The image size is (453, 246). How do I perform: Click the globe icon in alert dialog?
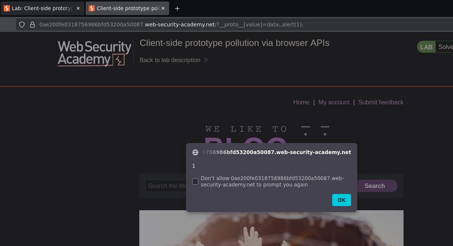195,152
